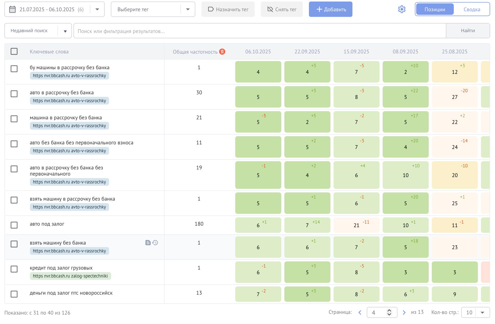Focus the search or filter results field
This screenshot has height=324, width=495.
tap(260, 31)
